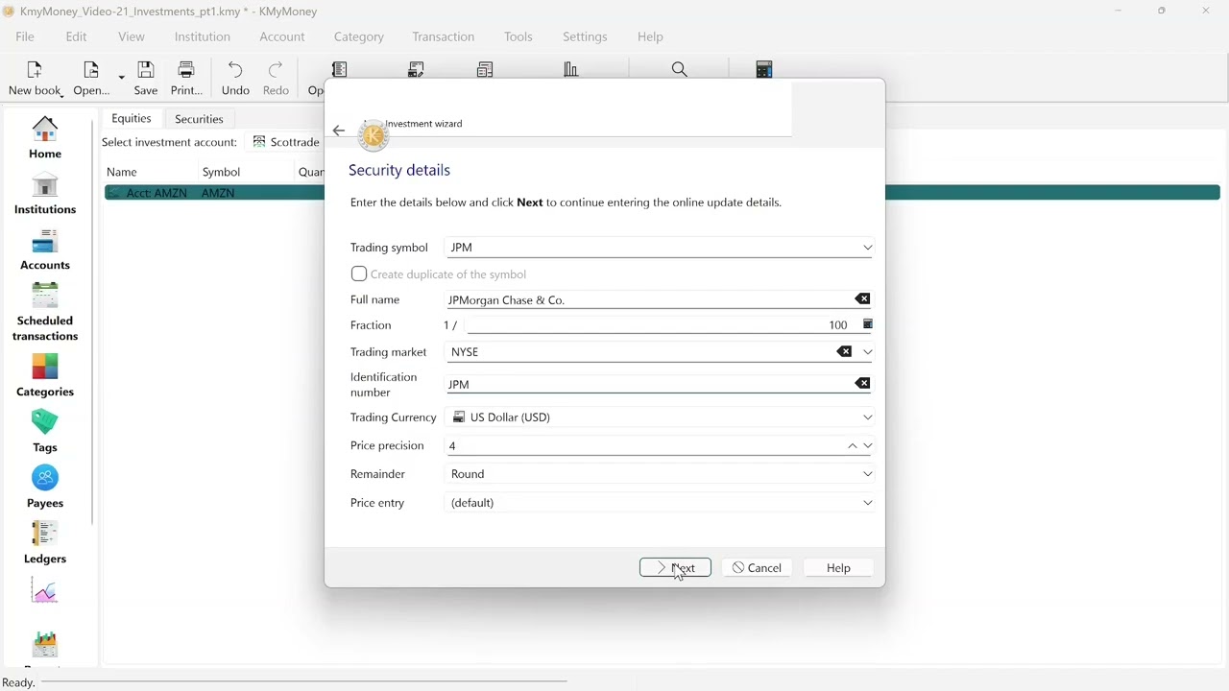Open the Scottrade investment account dropdown
The width and height of the screenshot is (1229, 691).
click(286, 142)
